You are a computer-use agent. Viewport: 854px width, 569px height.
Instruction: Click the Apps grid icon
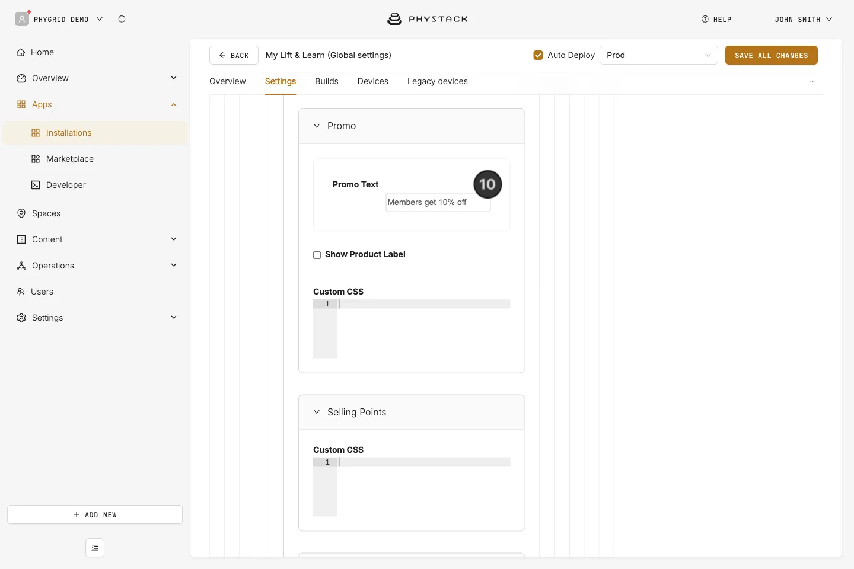(21, 104)
